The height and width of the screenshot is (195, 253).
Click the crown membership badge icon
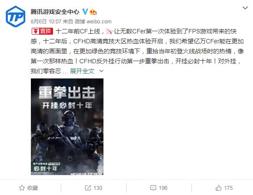(93, 12)
